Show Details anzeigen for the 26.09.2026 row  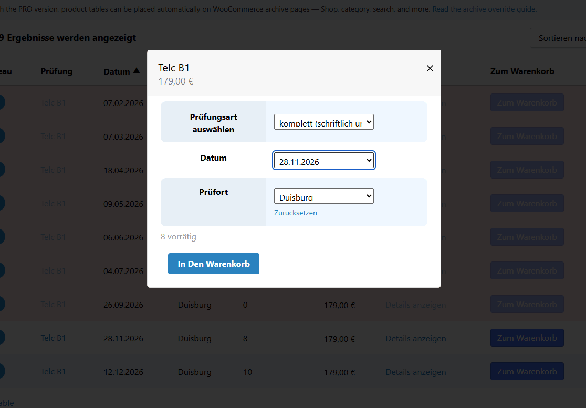pyautogui.click(x=415, y=305)
